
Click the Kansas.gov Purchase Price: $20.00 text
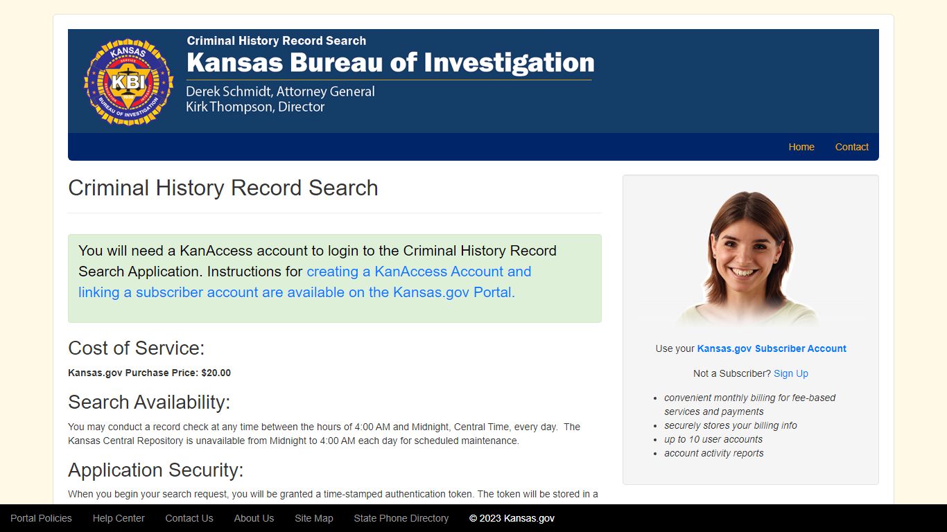149,373
